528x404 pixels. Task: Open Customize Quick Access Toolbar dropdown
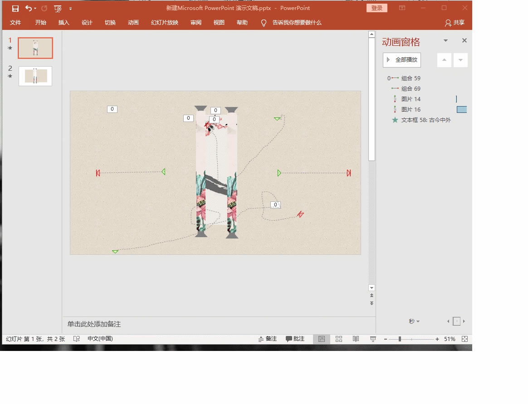pos(70,9)
